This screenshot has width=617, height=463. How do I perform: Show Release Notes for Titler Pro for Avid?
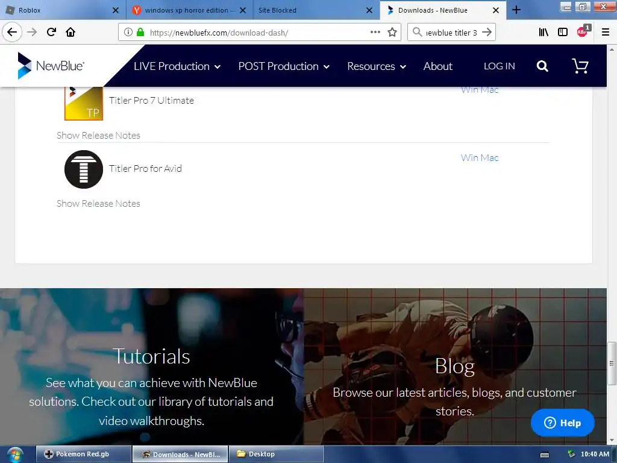pyautogui.click(x=98, y=204)
